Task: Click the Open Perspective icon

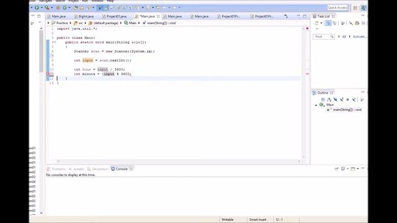Action: [355, 8]
